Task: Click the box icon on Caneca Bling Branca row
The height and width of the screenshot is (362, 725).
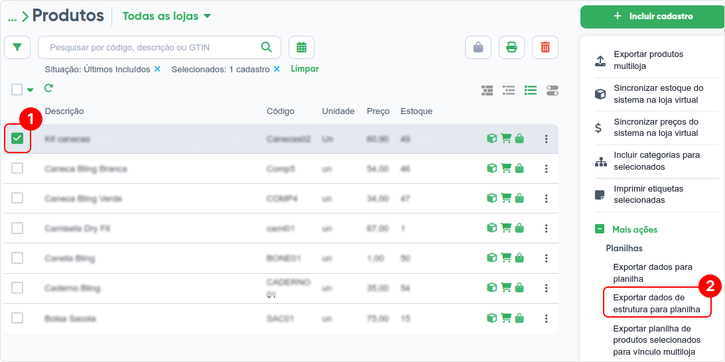Action: pos(492,168)
